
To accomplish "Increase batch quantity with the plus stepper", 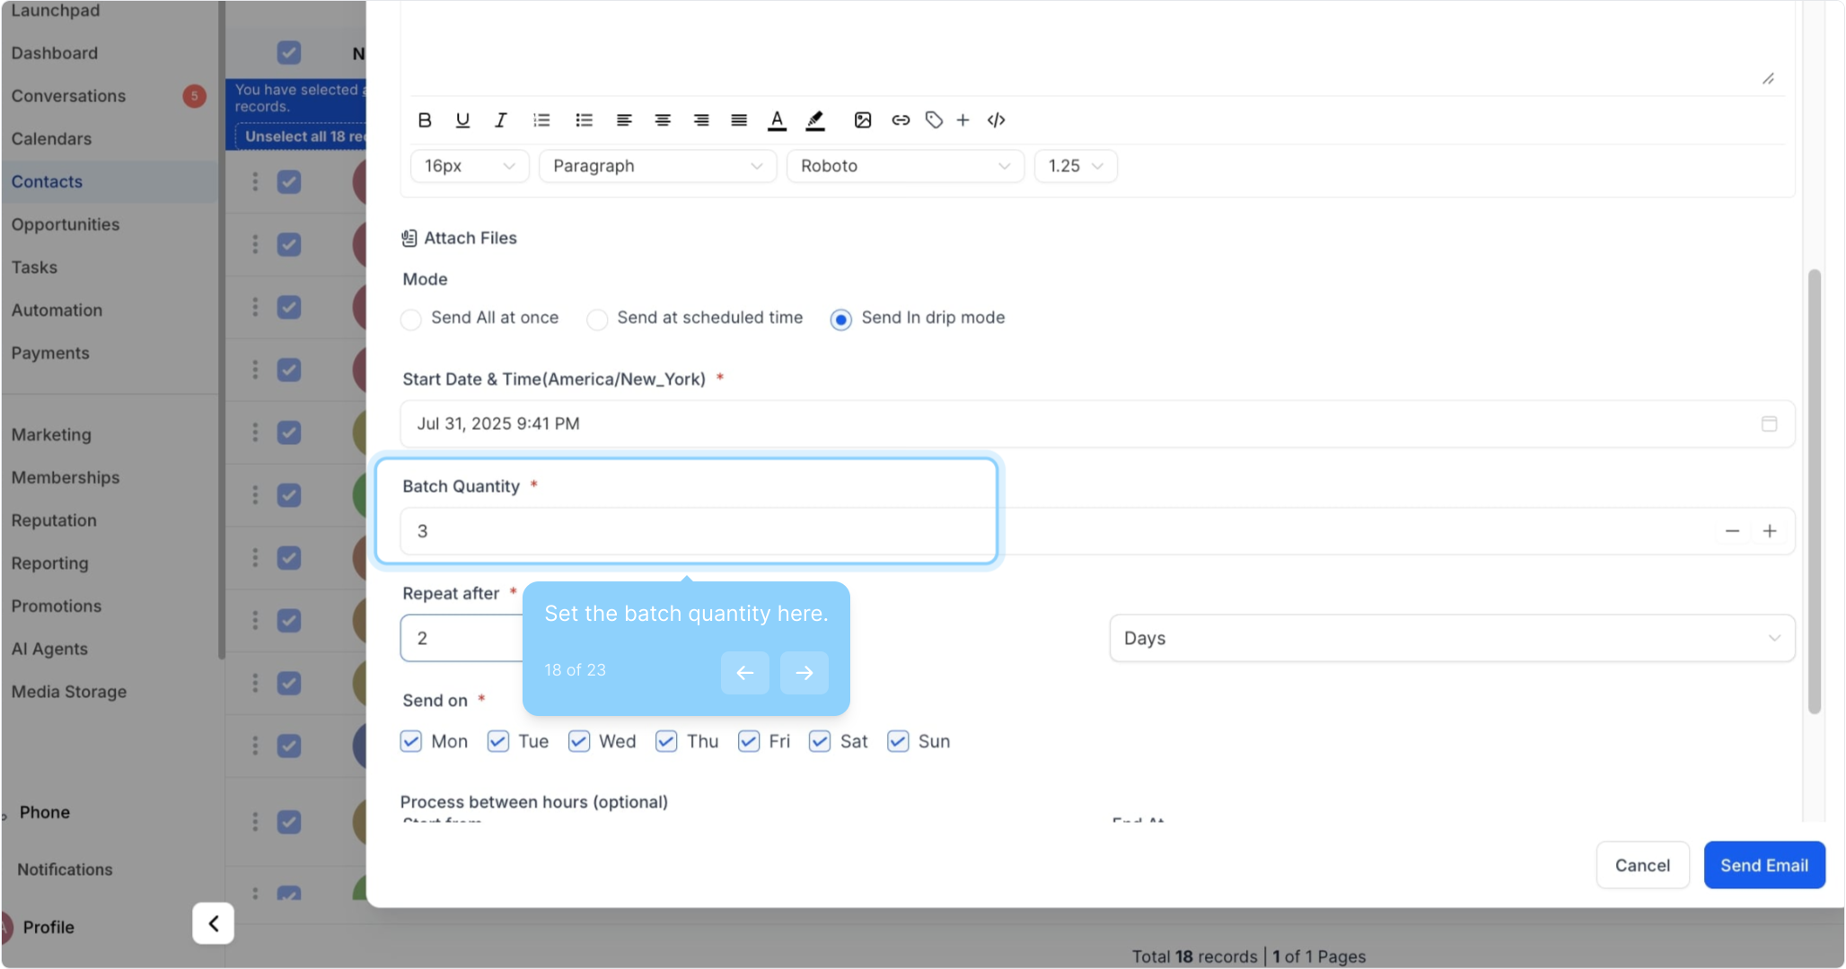I will pyautogui.click(x=1769, y=531).
